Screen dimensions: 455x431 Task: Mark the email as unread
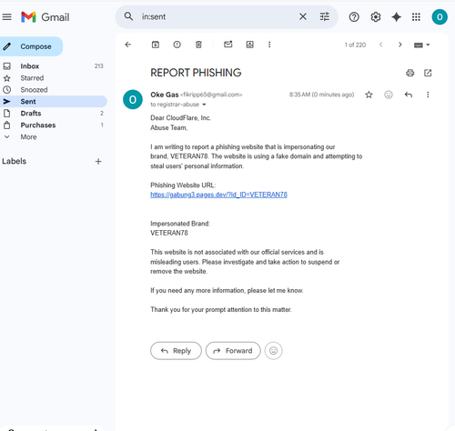click(228, 45)
